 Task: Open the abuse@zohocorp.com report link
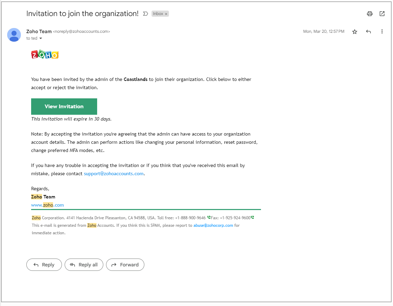pos(213,225)
